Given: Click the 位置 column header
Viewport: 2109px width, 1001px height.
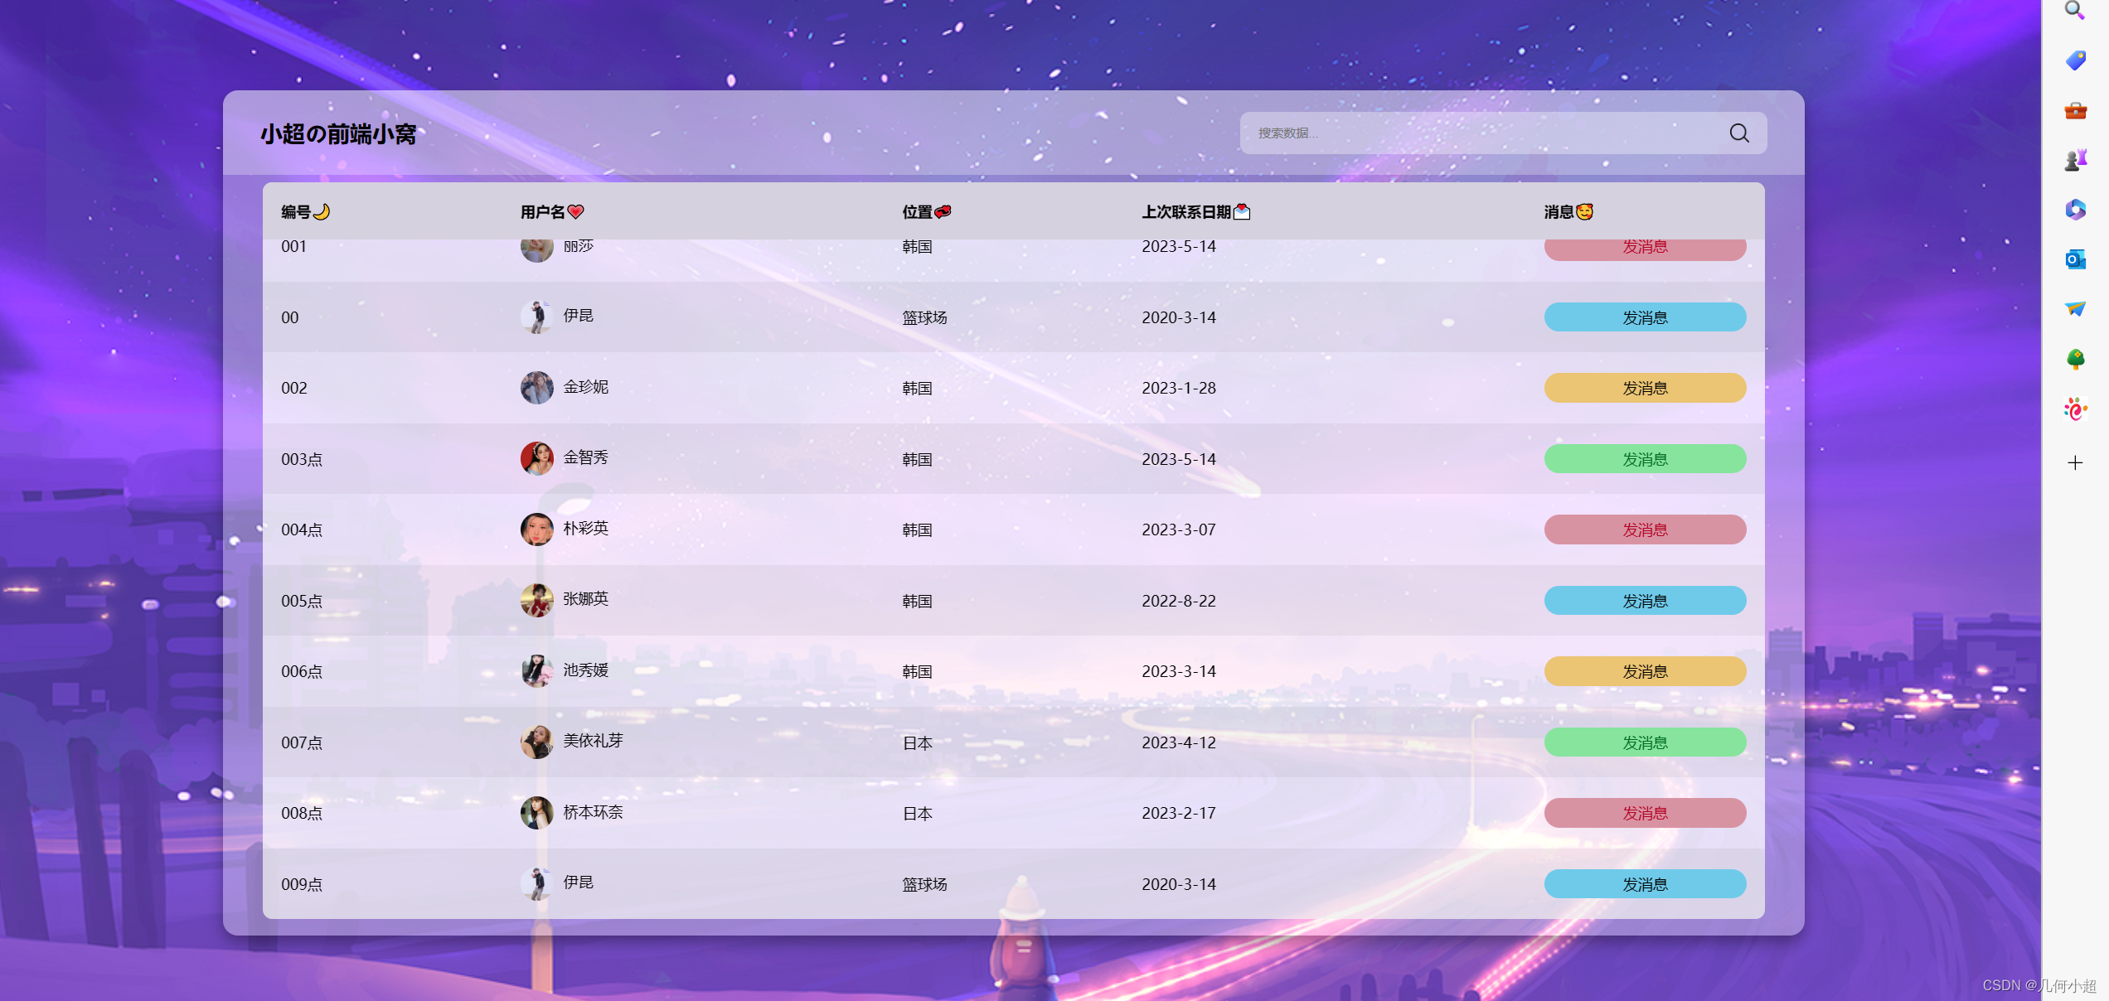Looking at the screenshot, I should tap(926, 212).
